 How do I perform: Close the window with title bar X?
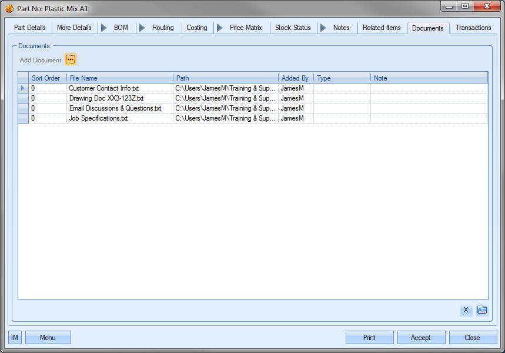click(487, 6)
